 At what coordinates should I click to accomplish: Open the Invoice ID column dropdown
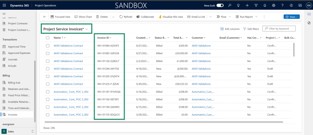110,38
